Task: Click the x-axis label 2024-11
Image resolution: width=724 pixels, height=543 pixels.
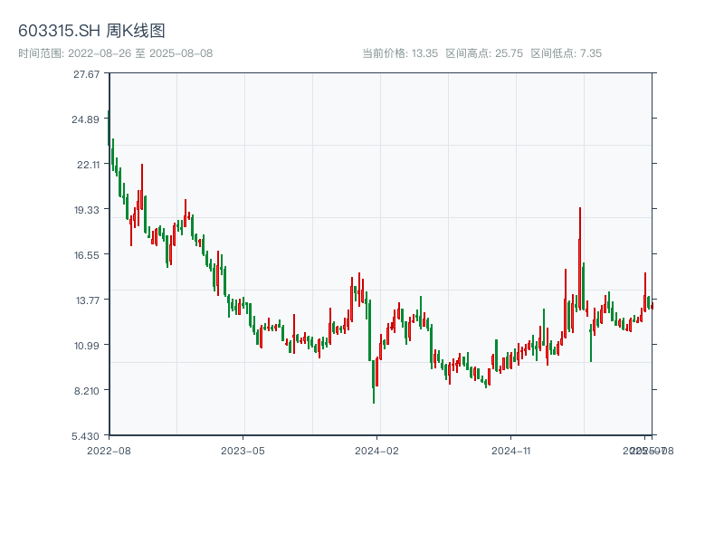Action: click(x=510, y=451)
